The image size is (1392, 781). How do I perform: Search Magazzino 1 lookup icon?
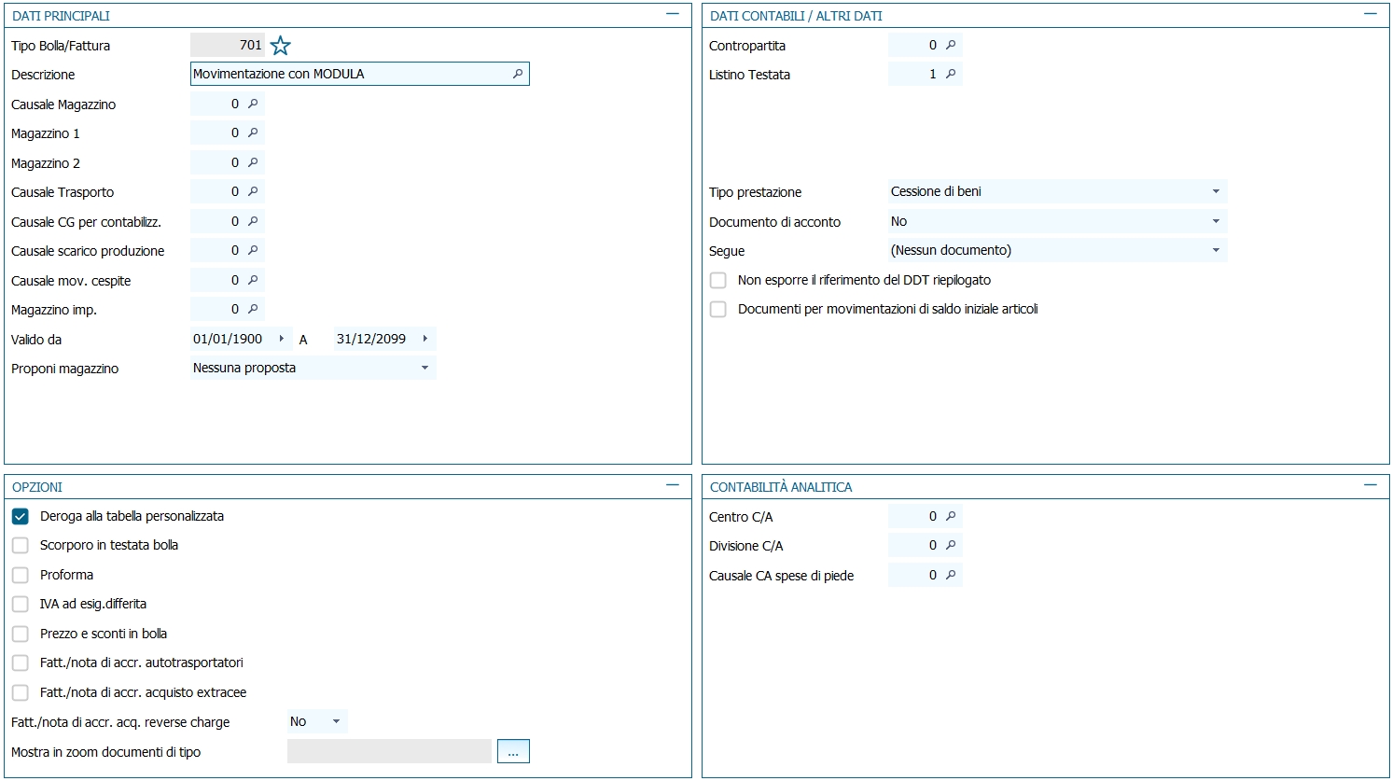(253, 132)
